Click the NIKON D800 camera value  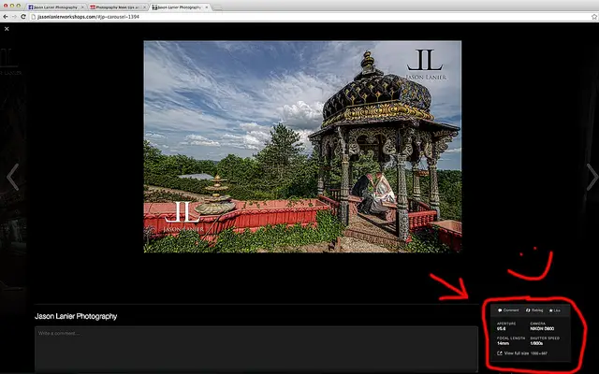point(542,328)
